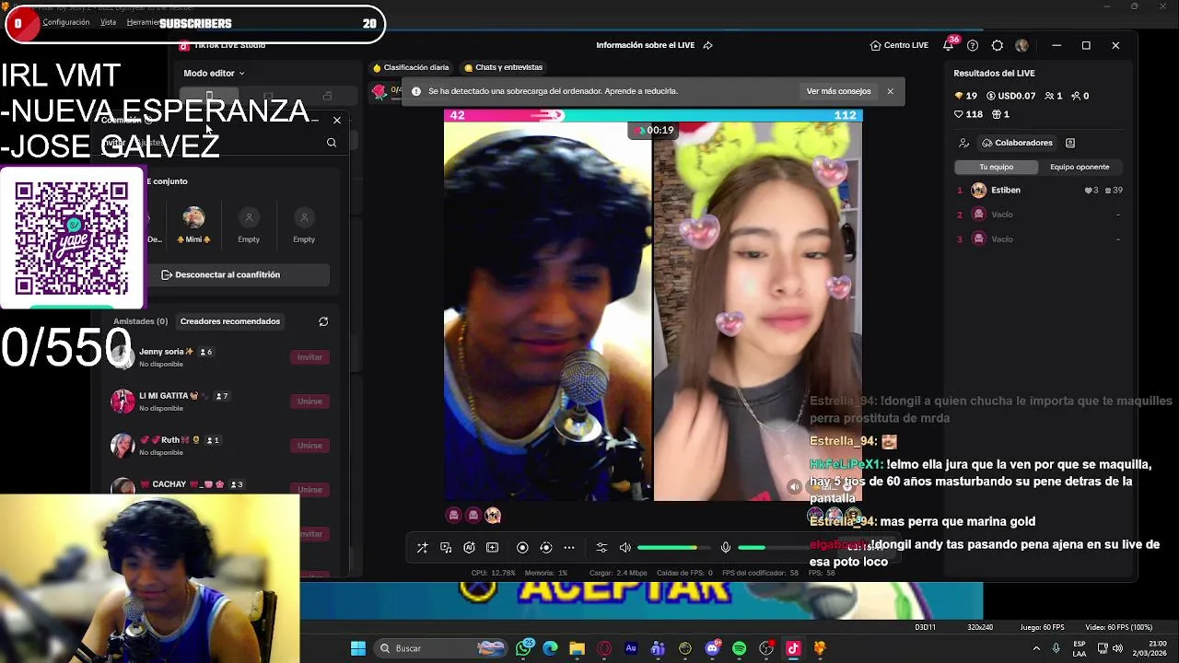Open audio mixer settings sliders icon
Viewport: 1179px width, 663px height.
coord(601,548)
